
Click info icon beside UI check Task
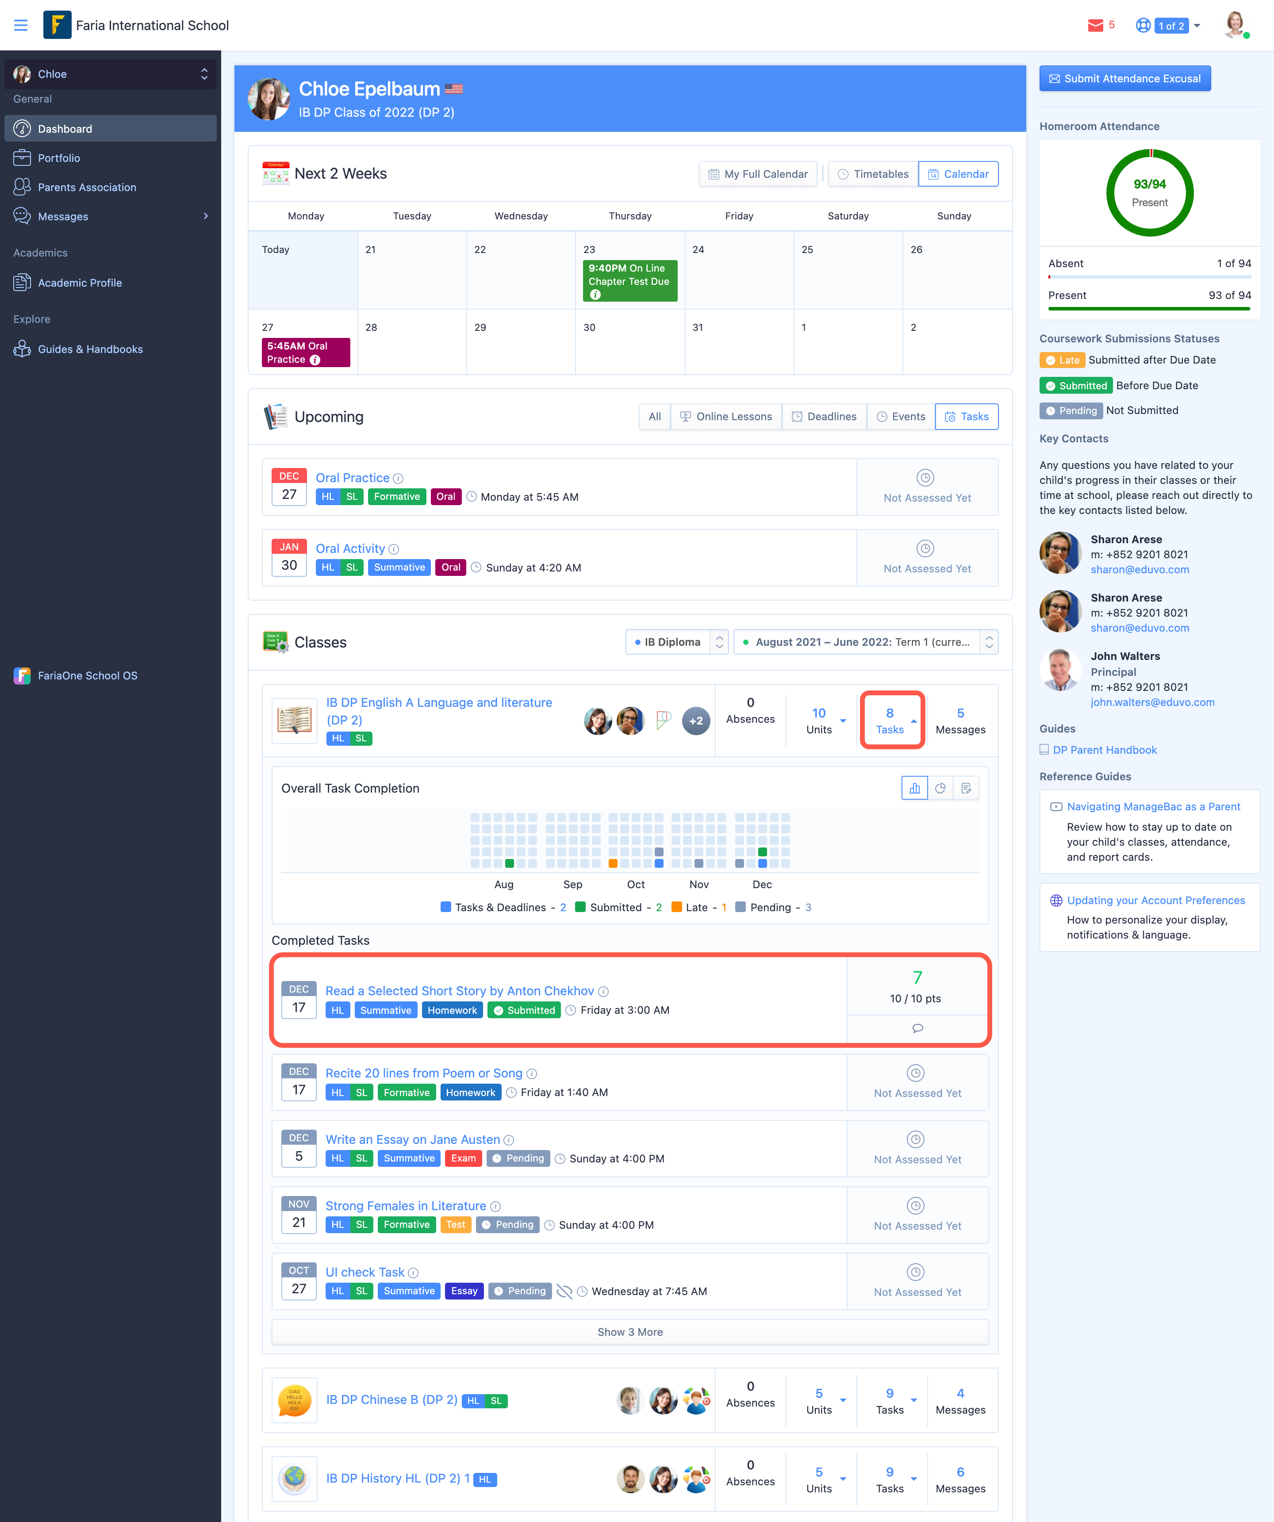coord(413,1273)
